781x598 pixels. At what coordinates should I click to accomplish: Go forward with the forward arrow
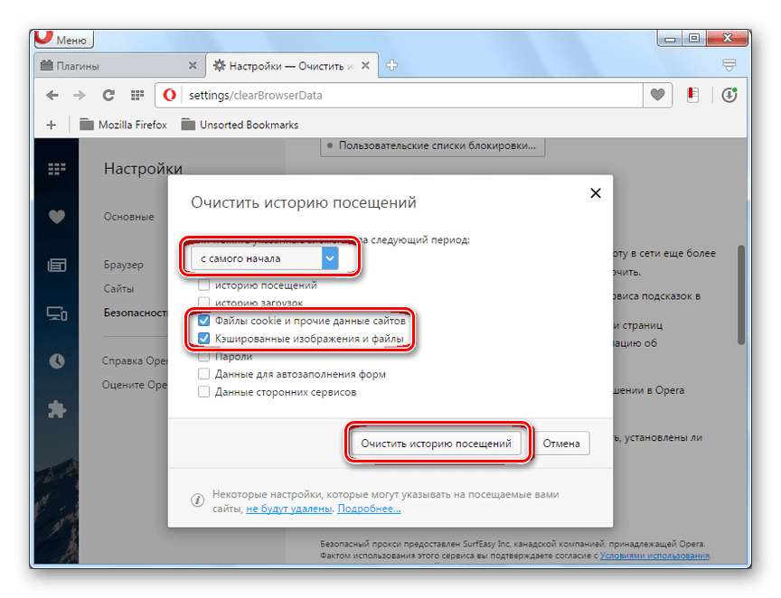80,95
